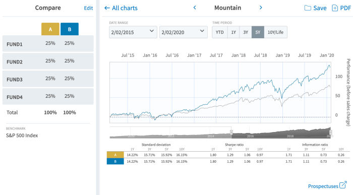Click the Save link text

point(320,8)
